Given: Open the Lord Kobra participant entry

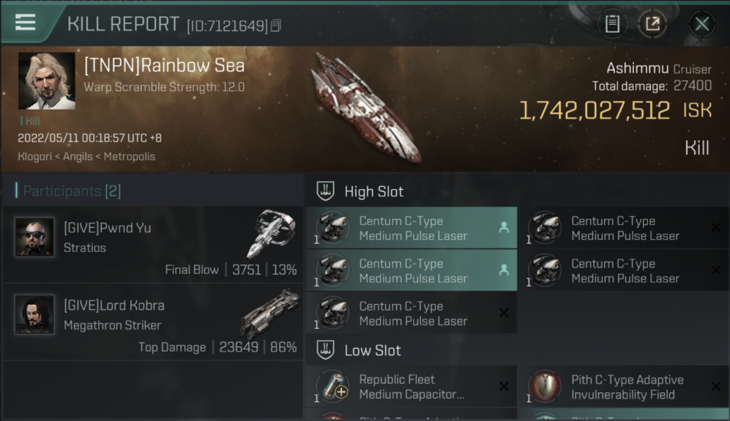Looking at the screenshot, I should (x=153, y=322).
